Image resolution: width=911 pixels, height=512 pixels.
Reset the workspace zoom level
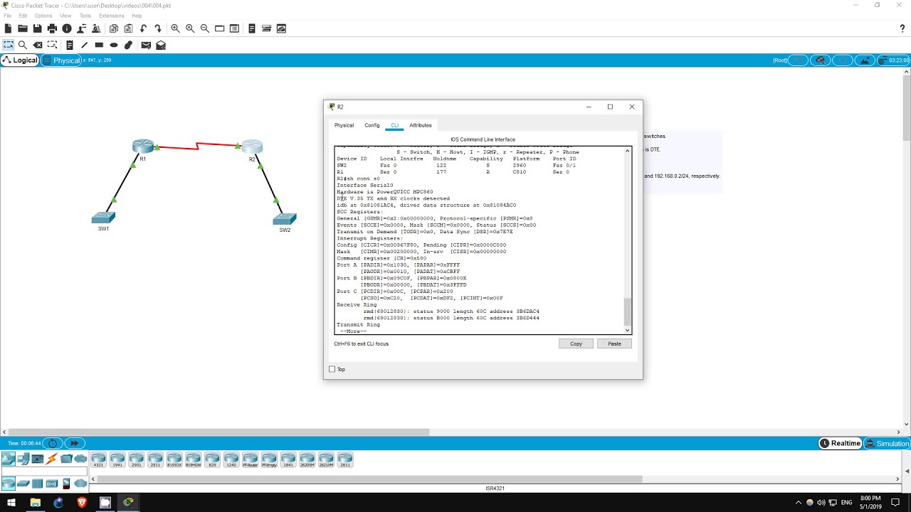[x=190, y=28]
